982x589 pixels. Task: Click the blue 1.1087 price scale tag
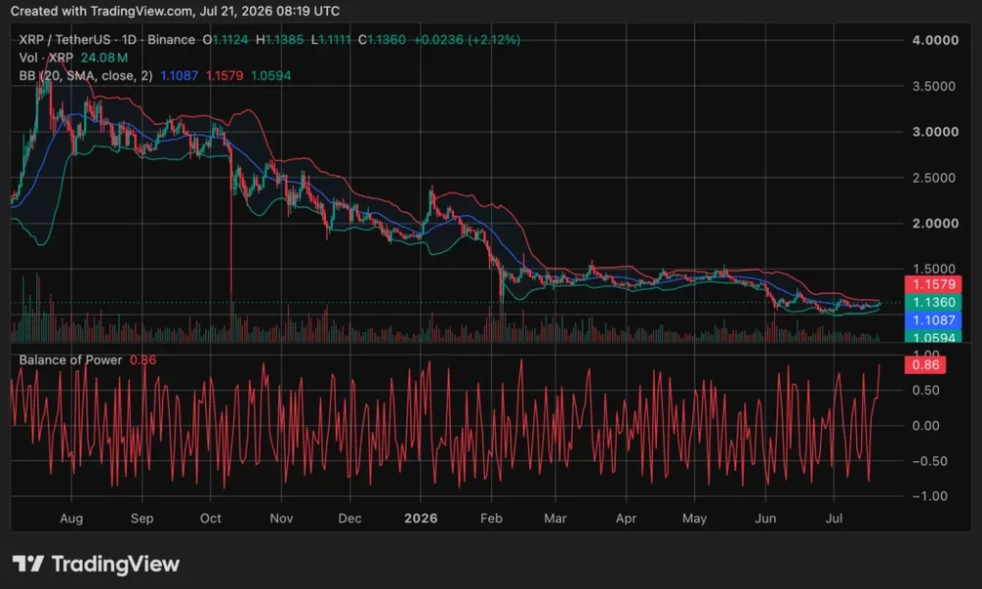point(933,320)
